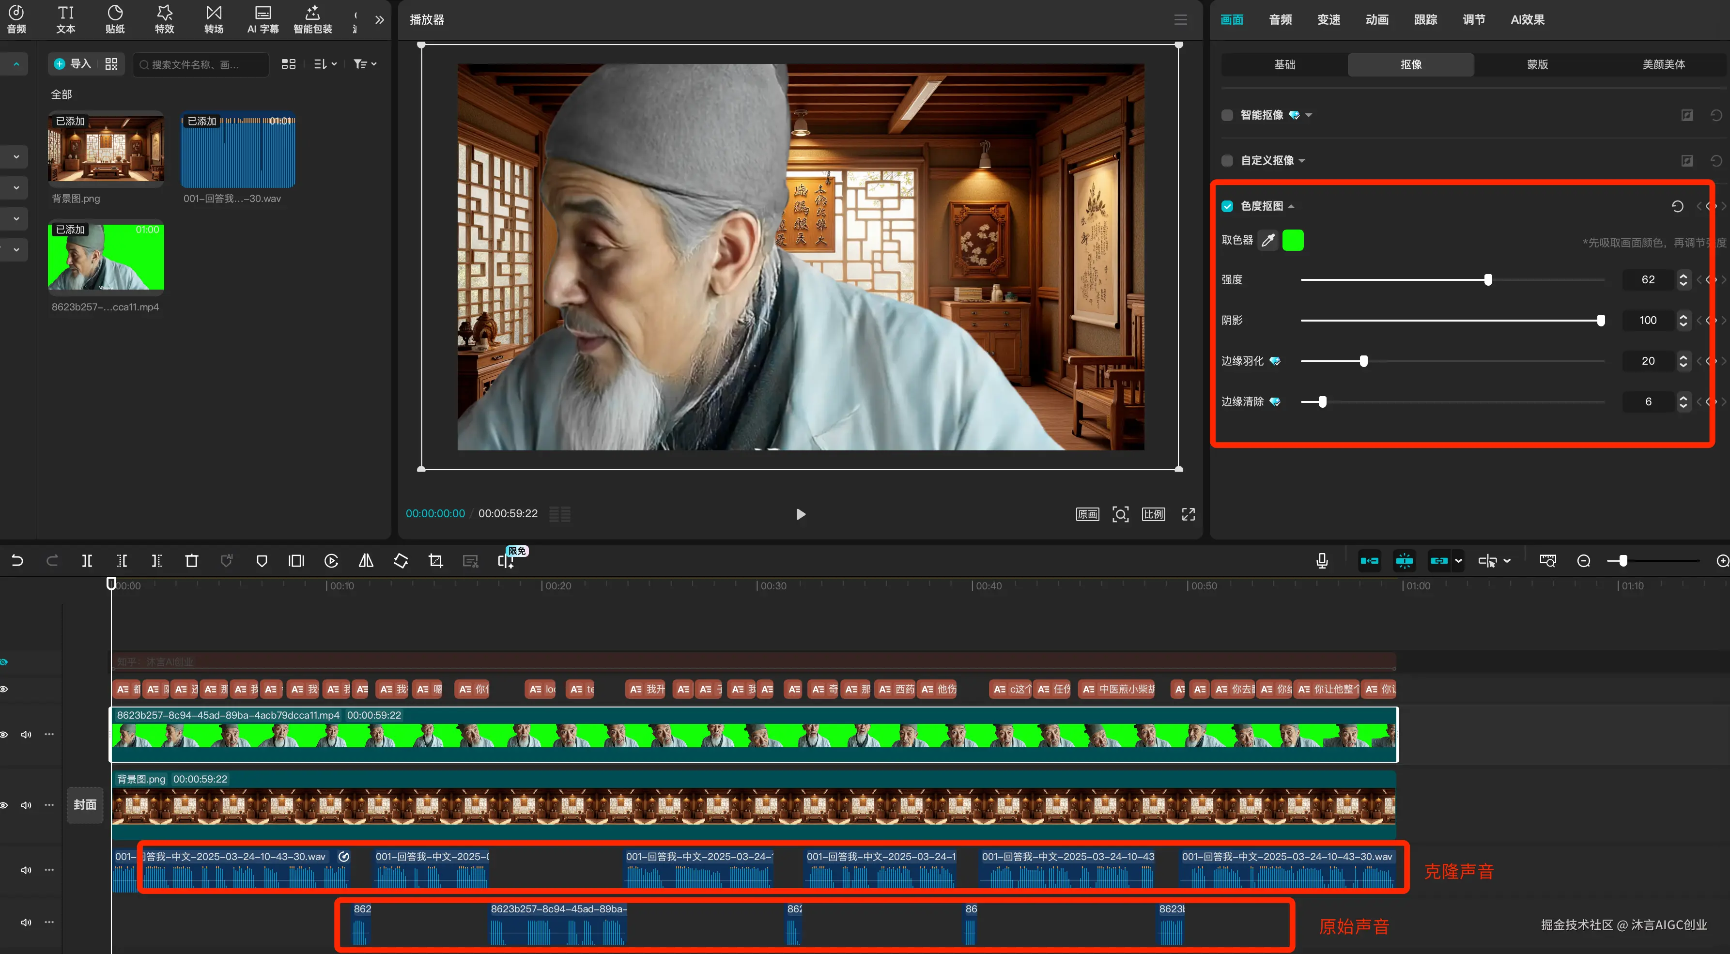Click the undo arrow in timeline toolbar
Screen dimensions: 1730x954
coord(17,561)
